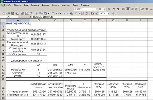153x100 pixels.
Task: Click the Y-пересечение cell
Action: [x=18, y=92]
